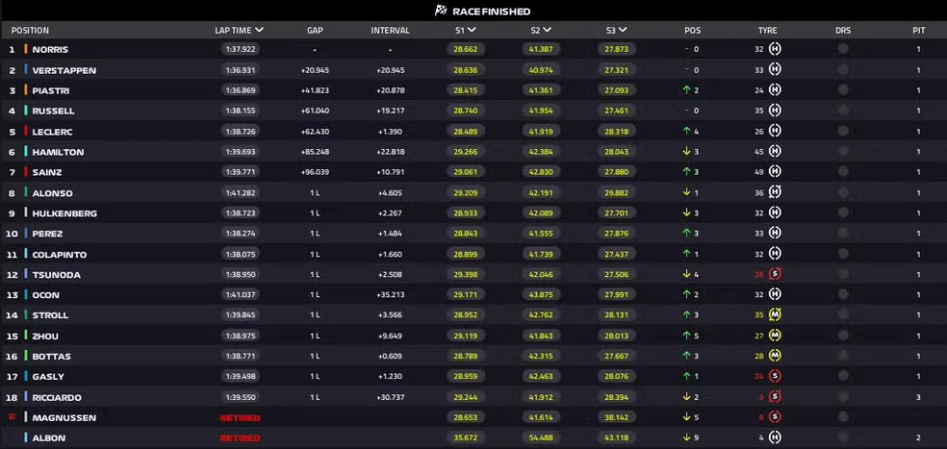
Task: Click the Verstappen driver name
Action: (64, 70)
